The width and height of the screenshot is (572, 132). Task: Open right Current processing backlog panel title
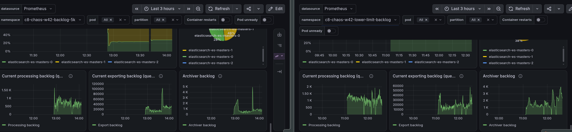333,76
